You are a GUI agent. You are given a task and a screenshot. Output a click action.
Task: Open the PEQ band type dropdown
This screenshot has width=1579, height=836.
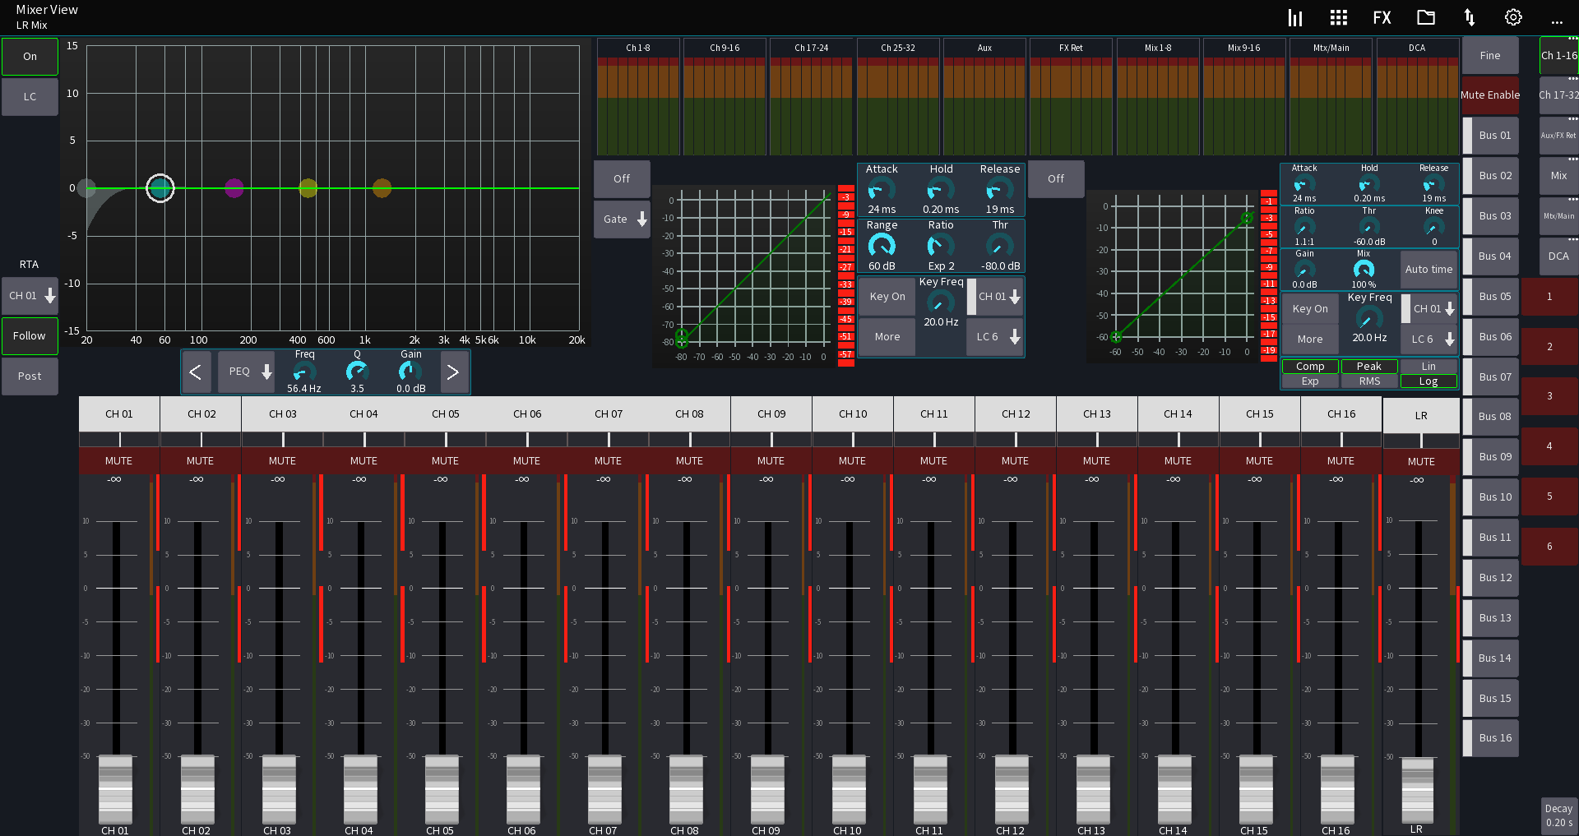(x=246, y=372)
